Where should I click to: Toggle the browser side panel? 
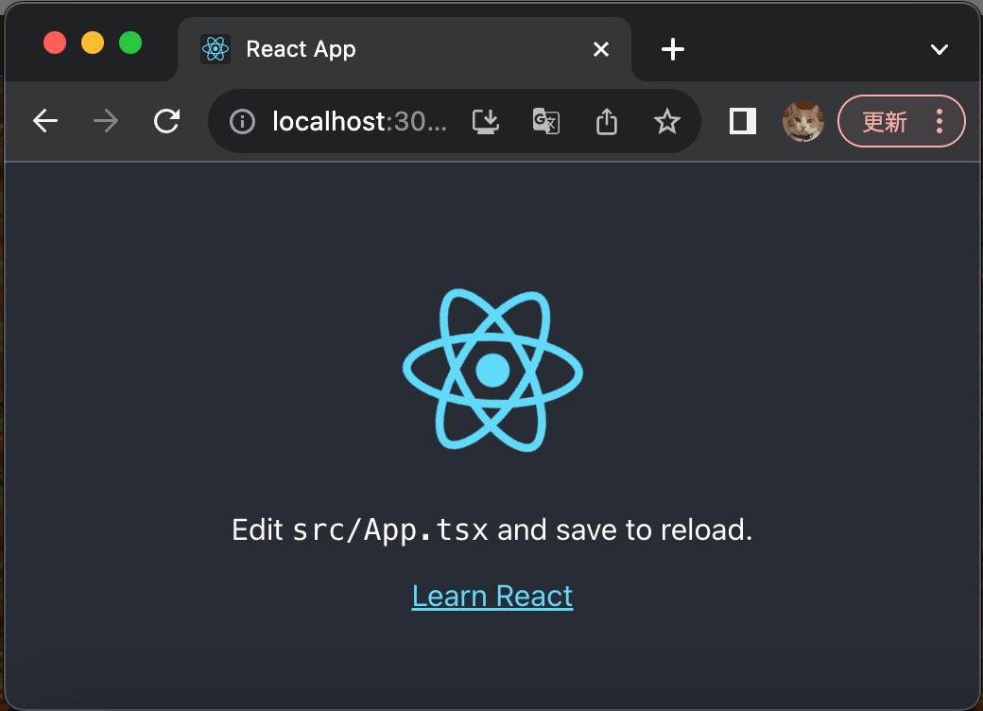(x=742, y=121)
